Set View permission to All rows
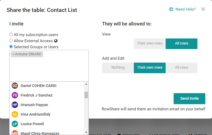This screenshot has width=212, height=135. click(x=182, y=44)
